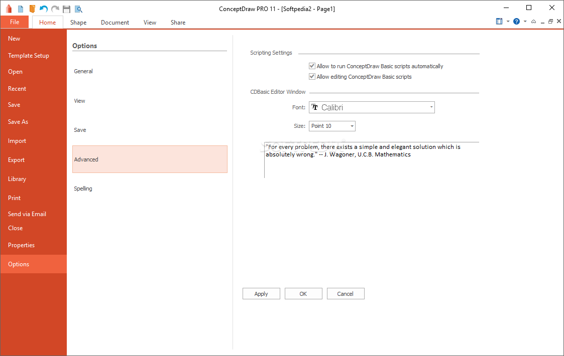Redo with the gray arrow icon
Image resolution: width=564 pixels, height=356 pixels.
(55, 9)
